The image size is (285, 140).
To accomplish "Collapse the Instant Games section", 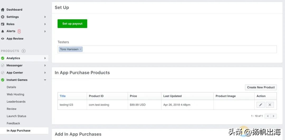I will [45, 80].
